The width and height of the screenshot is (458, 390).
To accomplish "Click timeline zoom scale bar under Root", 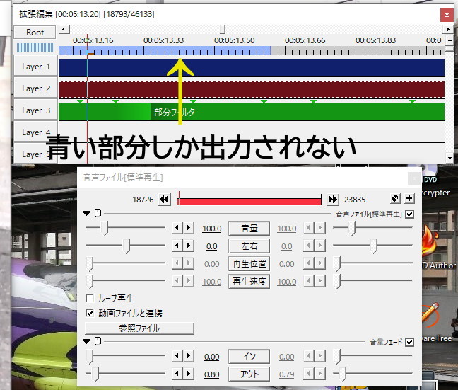I will (x=35, y=47).
